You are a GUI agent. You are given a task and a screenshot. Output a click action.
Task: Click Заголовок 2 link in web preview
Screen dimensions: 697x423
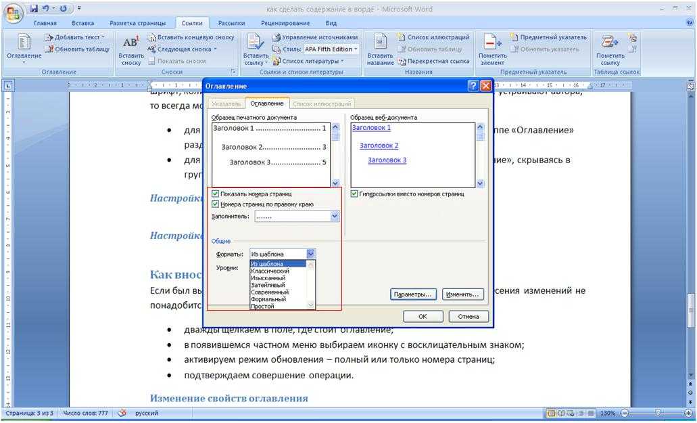tap(379, 146)
